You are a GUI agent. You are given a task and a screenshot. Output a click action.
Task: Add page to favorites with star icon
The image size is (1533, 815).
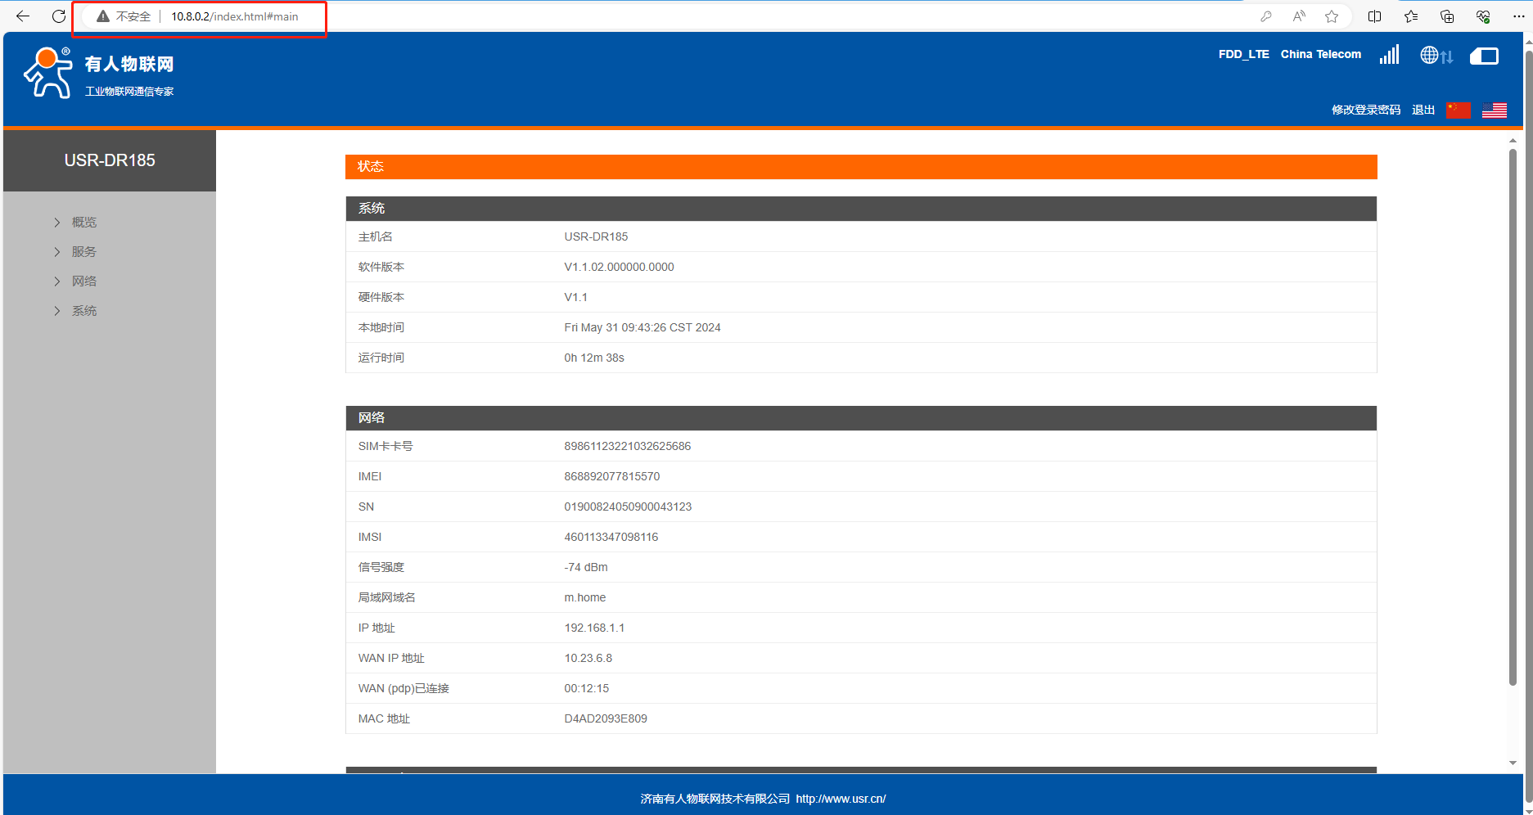[x=1332, y=16]
